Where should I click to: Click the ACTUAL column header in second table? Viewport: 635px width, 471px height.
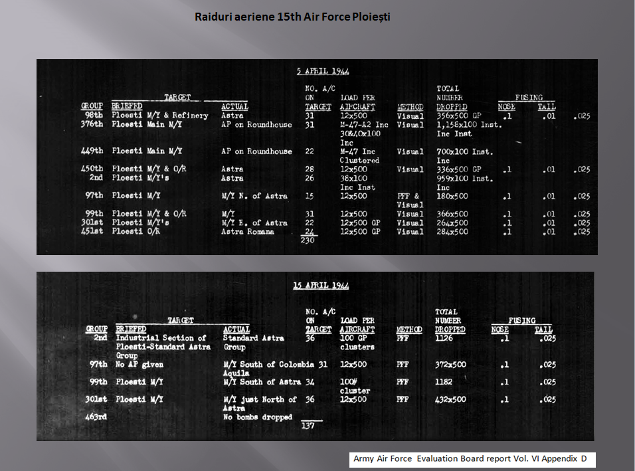click(x=236, y=330)
